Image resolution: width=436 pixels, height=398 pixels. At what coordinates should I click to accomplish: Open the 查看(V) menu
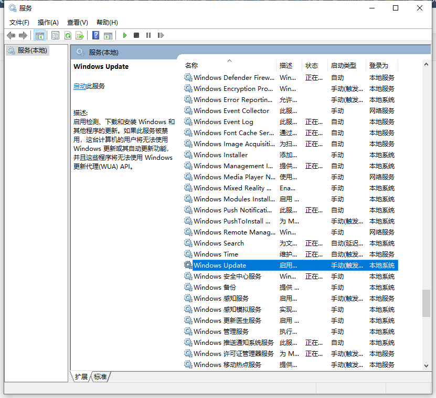(78, 23)
